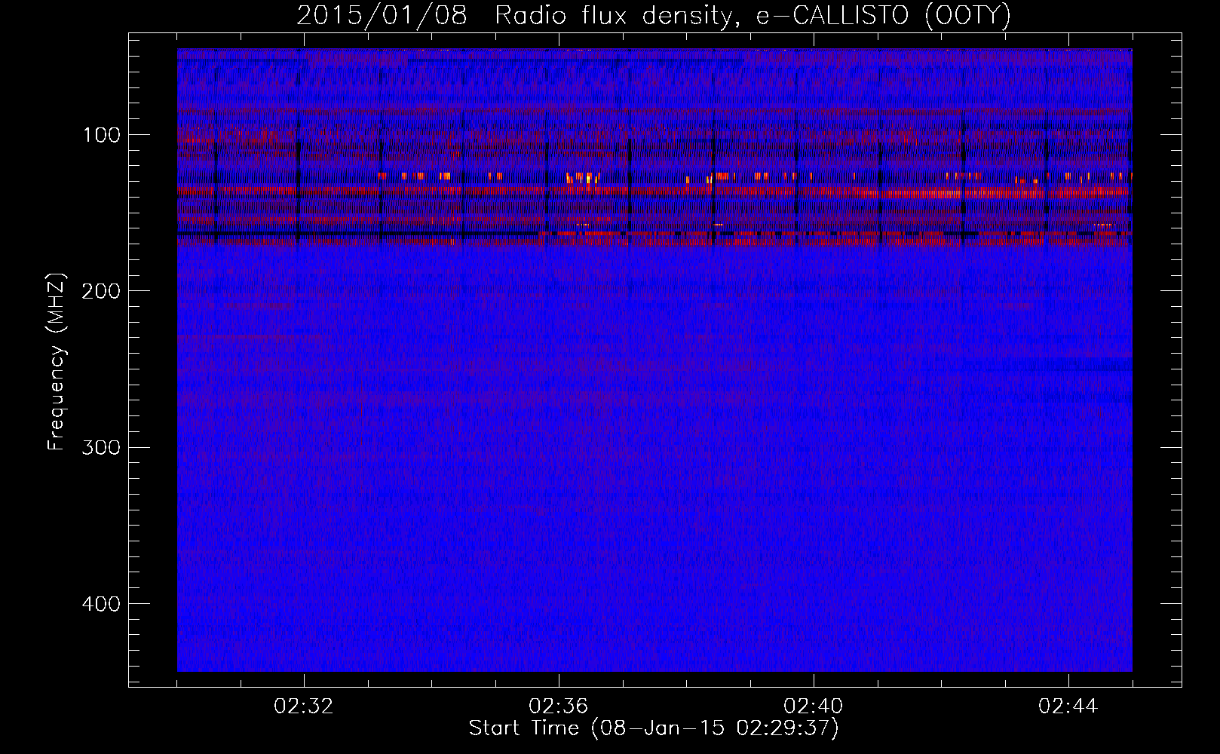
Task: Select the '400' frequency axis label
Action: point(103,603)
